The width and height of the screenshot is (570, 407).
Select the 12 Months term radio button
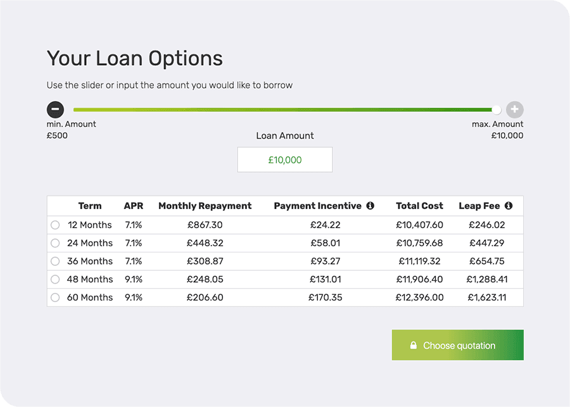pos(55,225)
